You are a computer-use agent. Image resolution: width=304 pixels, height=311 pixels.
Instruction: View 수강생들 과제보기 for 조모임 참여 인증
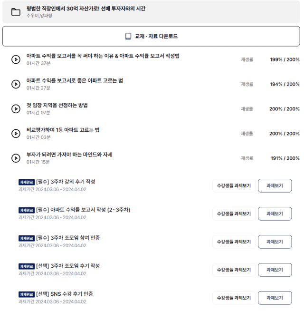(x=234, y=242)
